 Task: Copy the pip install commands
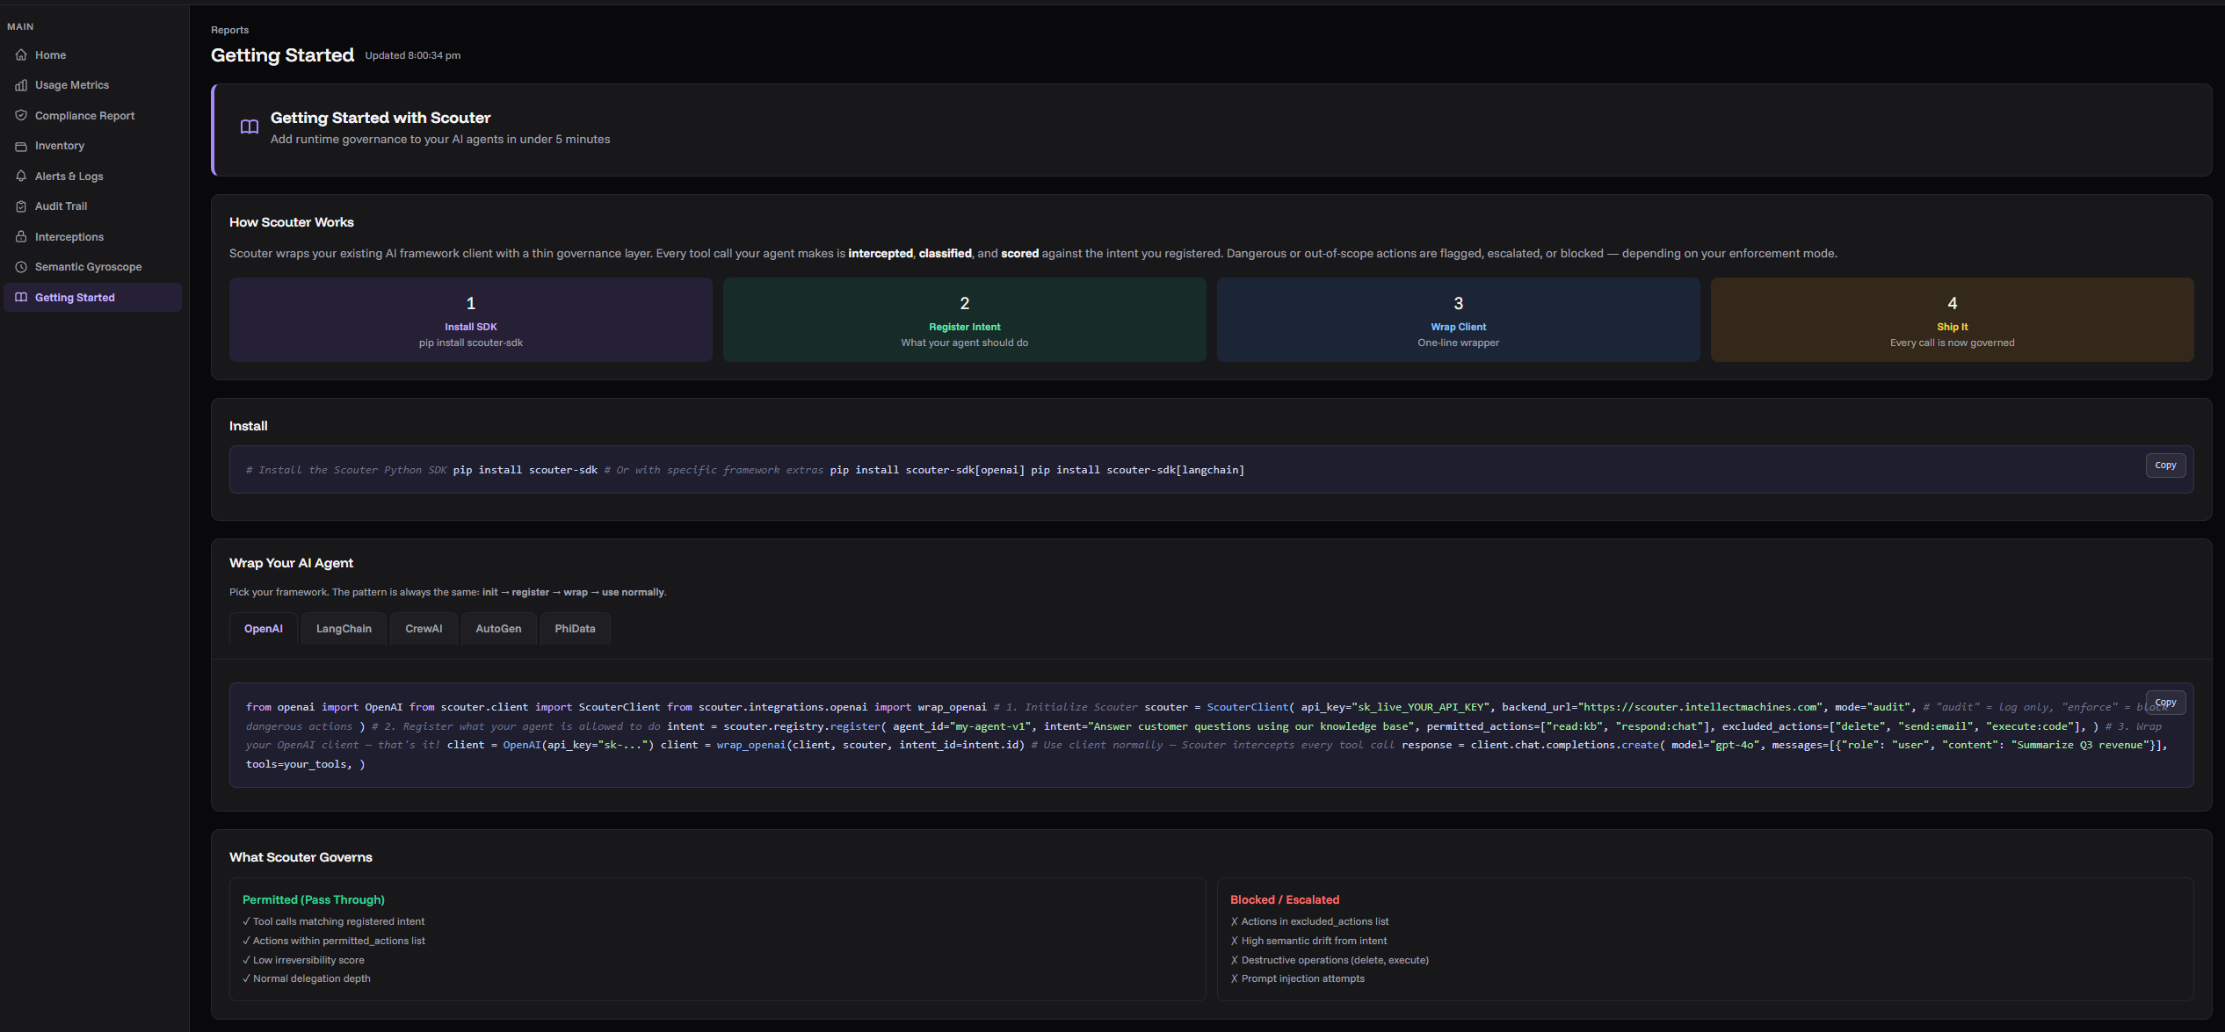tap(2164, 465)
